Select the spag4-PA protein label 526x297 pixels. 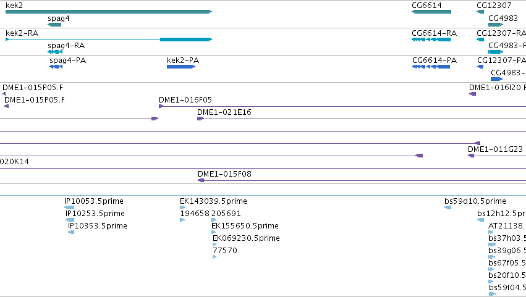[x=68, y=61]
